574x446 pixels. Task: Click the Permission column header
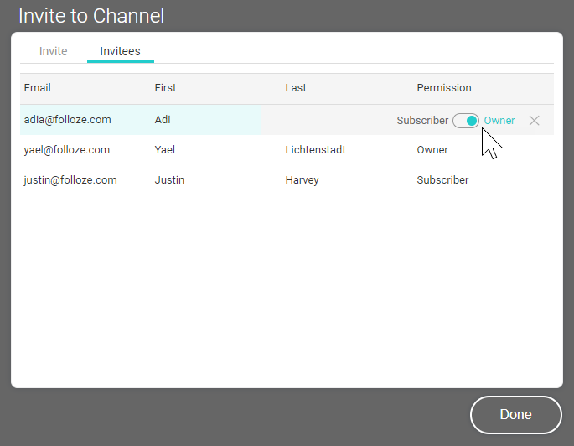pos(444,88)
